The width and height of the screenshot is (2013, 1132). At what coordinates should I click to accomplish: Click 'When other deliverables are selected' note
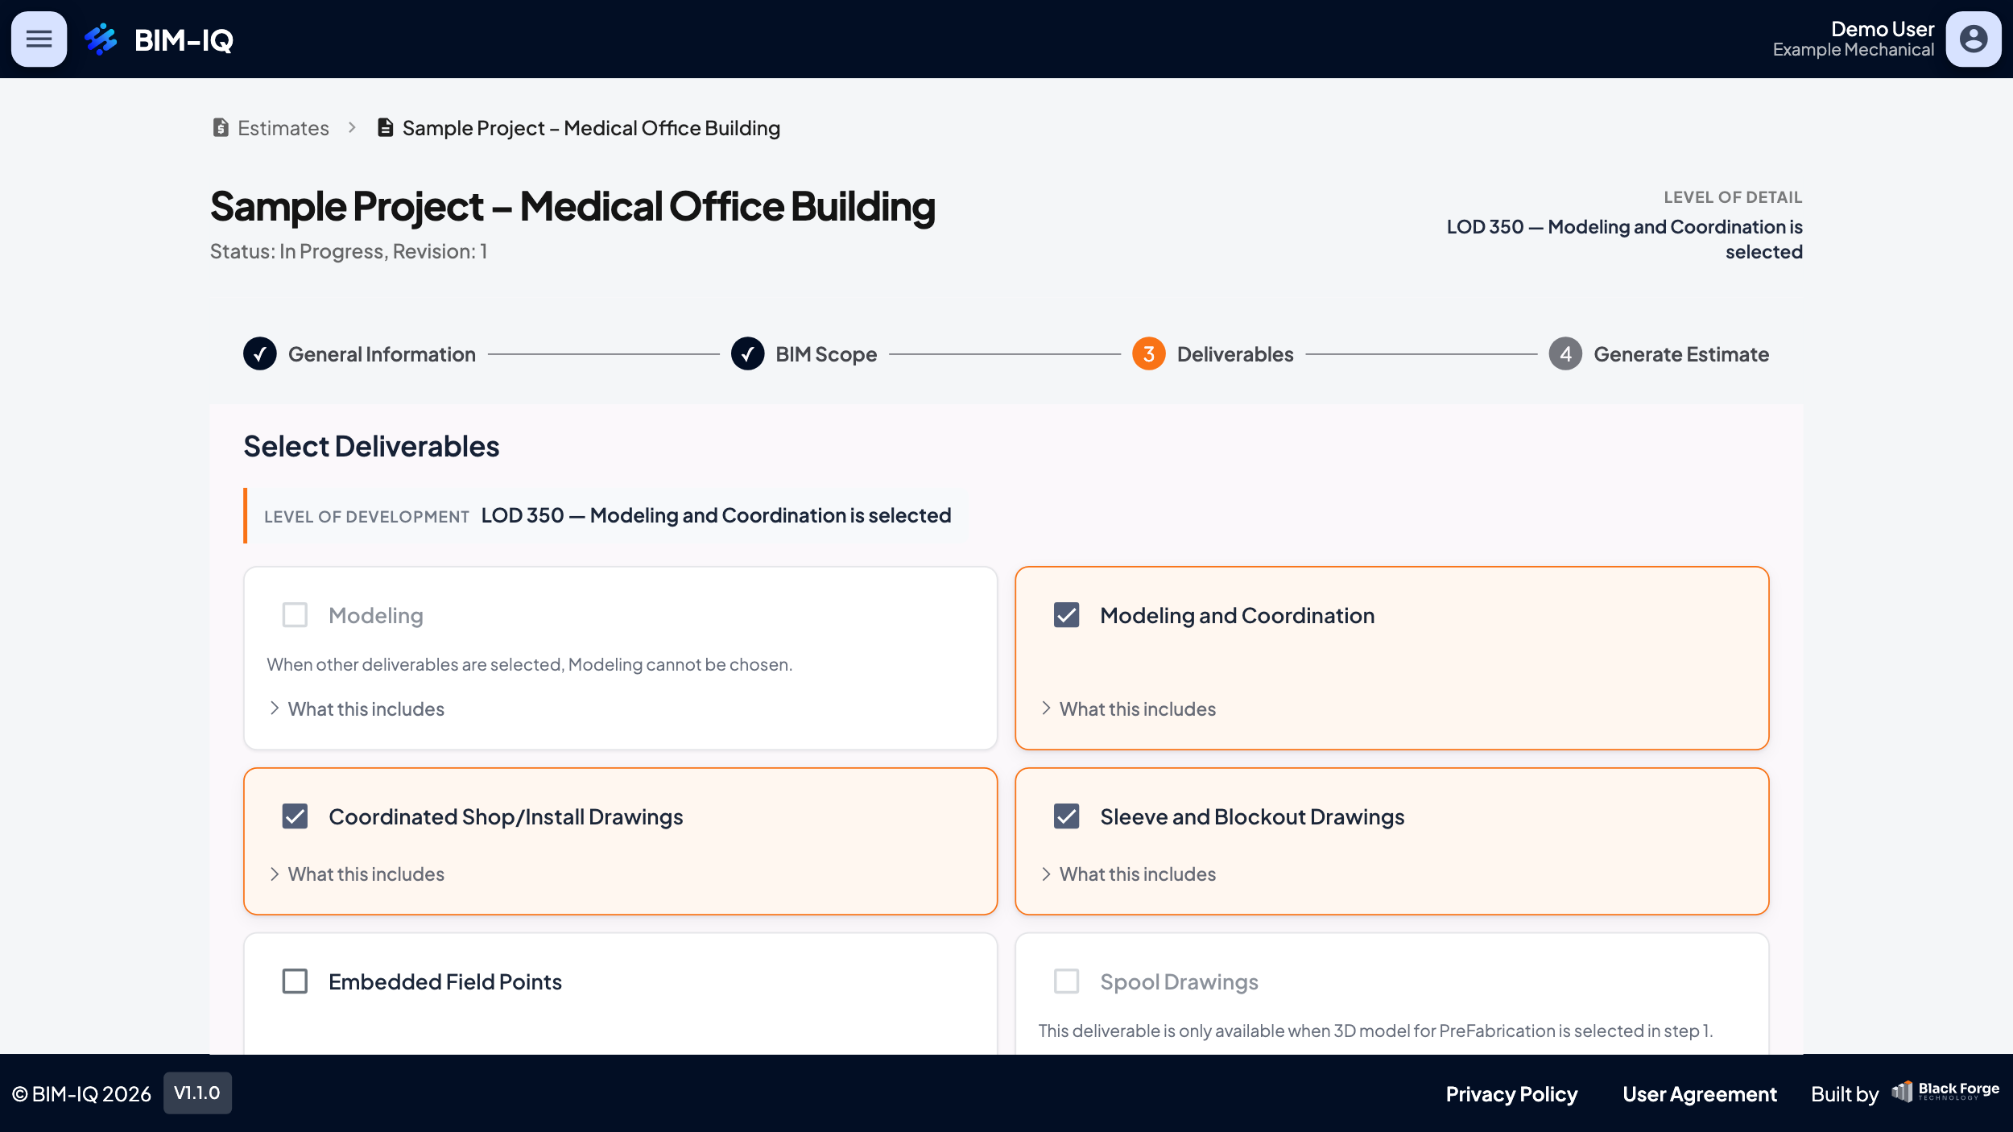click(530, 664)
